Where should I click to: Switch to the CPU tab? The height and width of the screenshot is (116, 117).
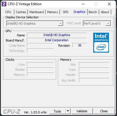[x=8, y=12]
